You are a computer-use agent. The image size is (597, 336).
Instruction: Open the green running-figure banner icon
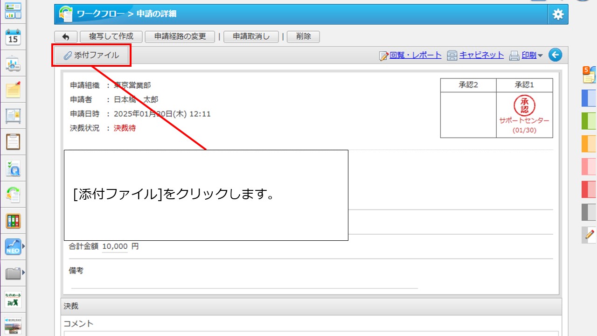pyautogui.click(x=13, y=299)
